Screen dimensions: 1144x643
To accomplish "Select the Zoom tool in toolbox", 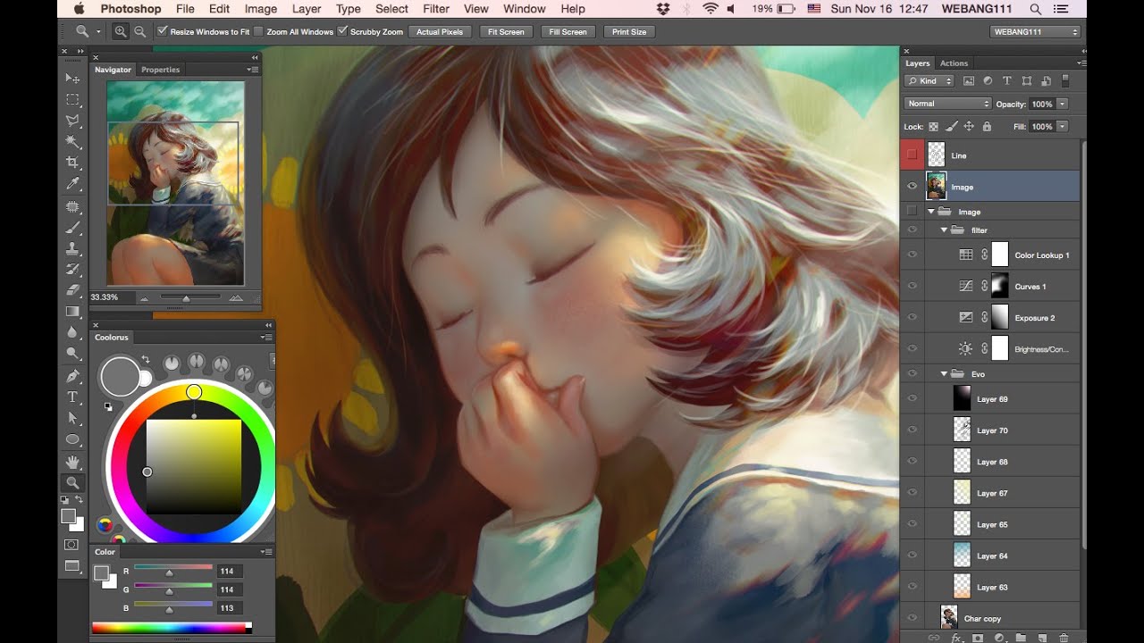I will pos(72,482).
